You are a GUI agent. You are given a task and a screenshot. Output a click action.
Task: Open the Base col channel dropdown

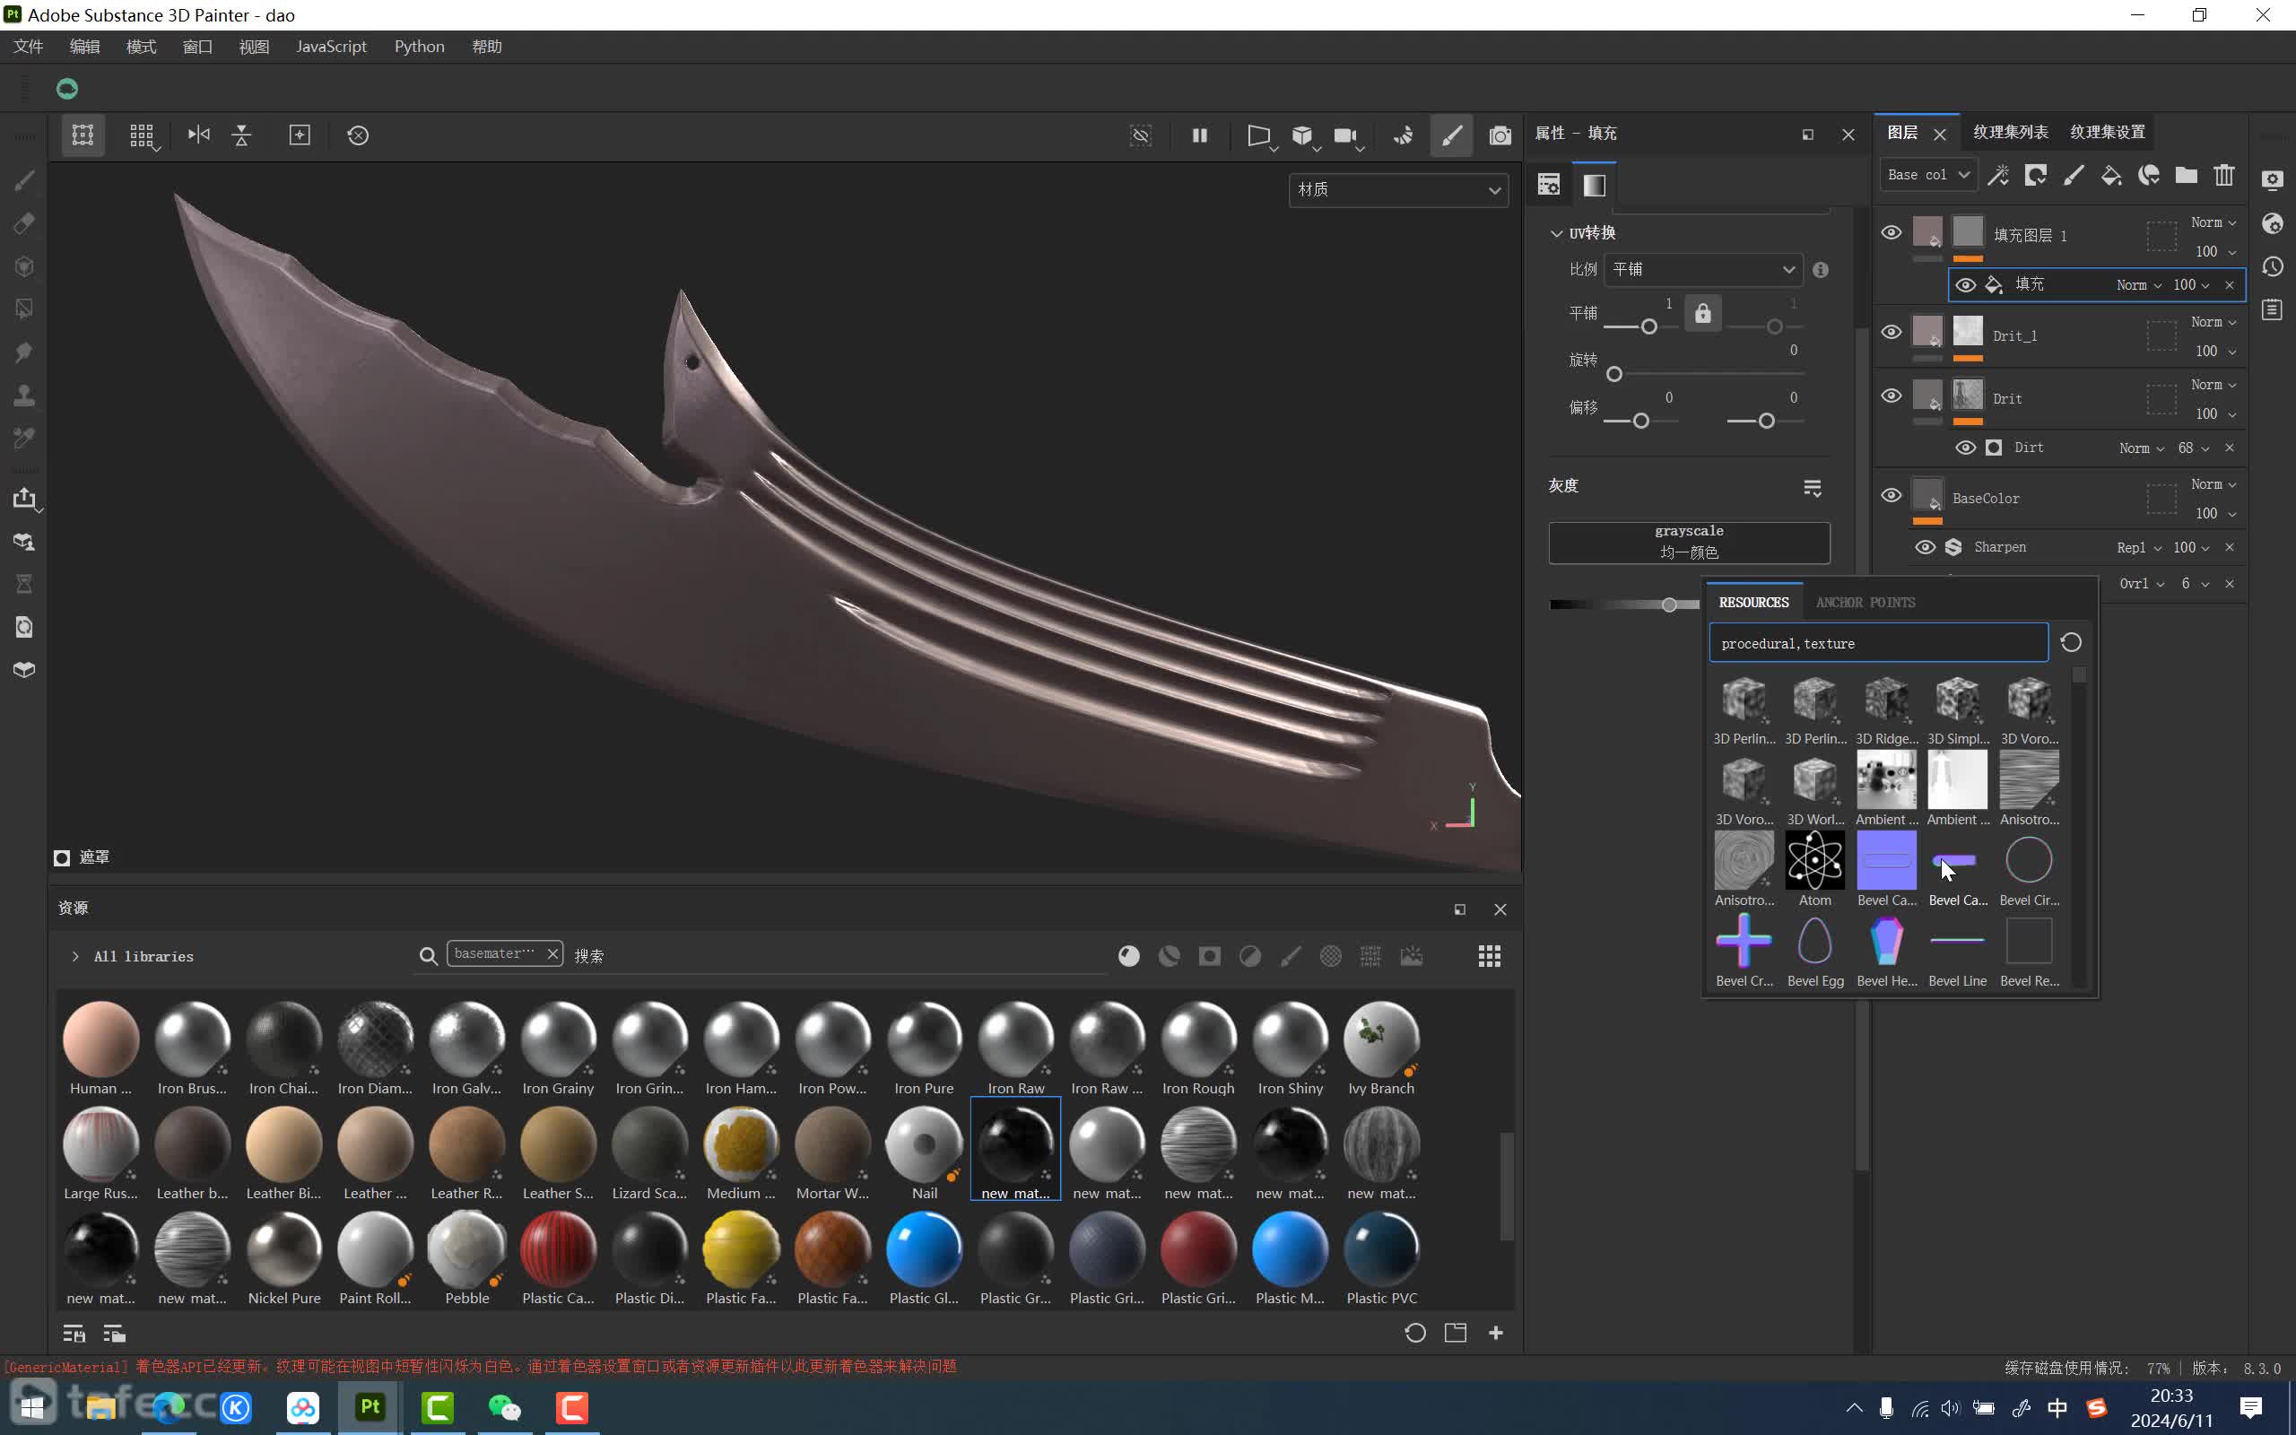pos(1928,175)
